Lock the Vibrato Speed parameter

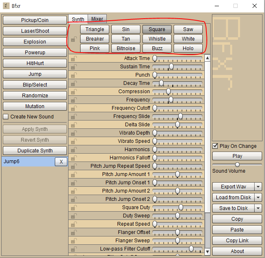point(74,141)
